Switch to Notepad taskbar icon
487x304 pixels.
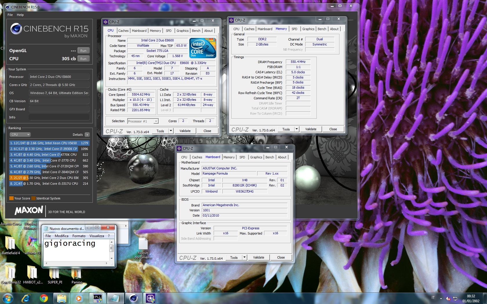click(115, 298)
